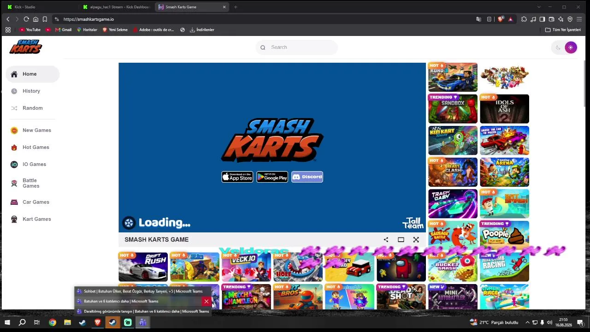The height and width of the screenshot is (332, 590).
Task: Select the Sohbet Teams window preview
Action: [143, 291]
